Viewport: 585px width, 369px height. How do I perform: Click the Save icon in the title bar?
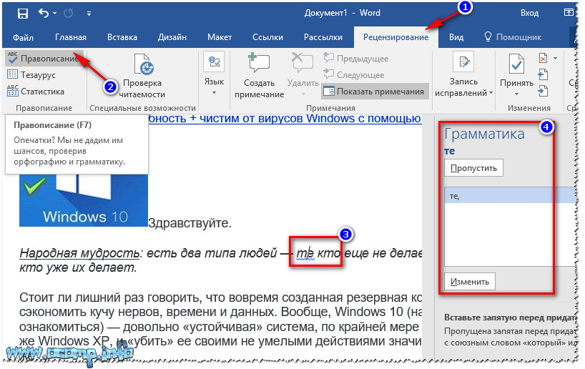(23, 14)
